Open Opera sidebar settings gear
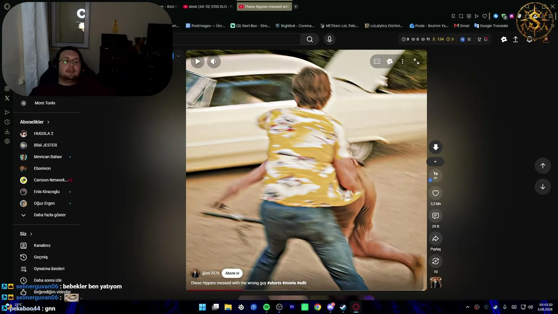Image resolution: width=558 pixels, height=314 pixels. [7, 141]
